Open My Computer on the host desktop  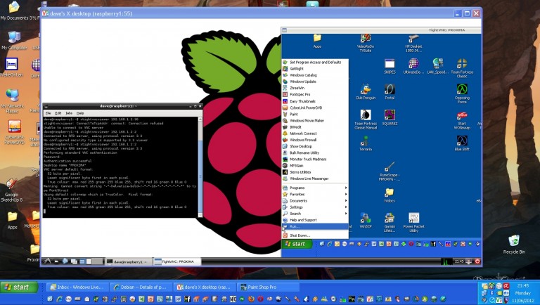(14, 41)
